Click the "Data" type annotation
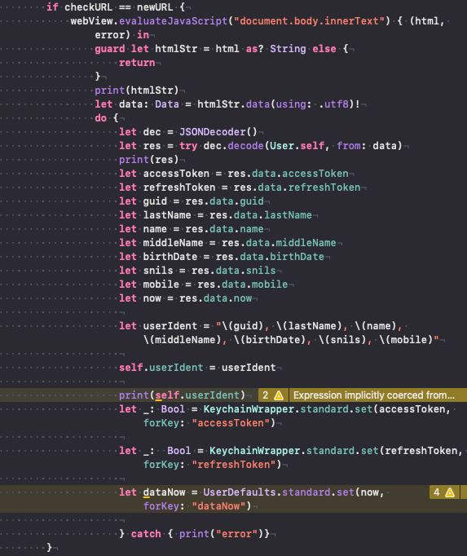This screenshot has height=556, width=467. 167,104
